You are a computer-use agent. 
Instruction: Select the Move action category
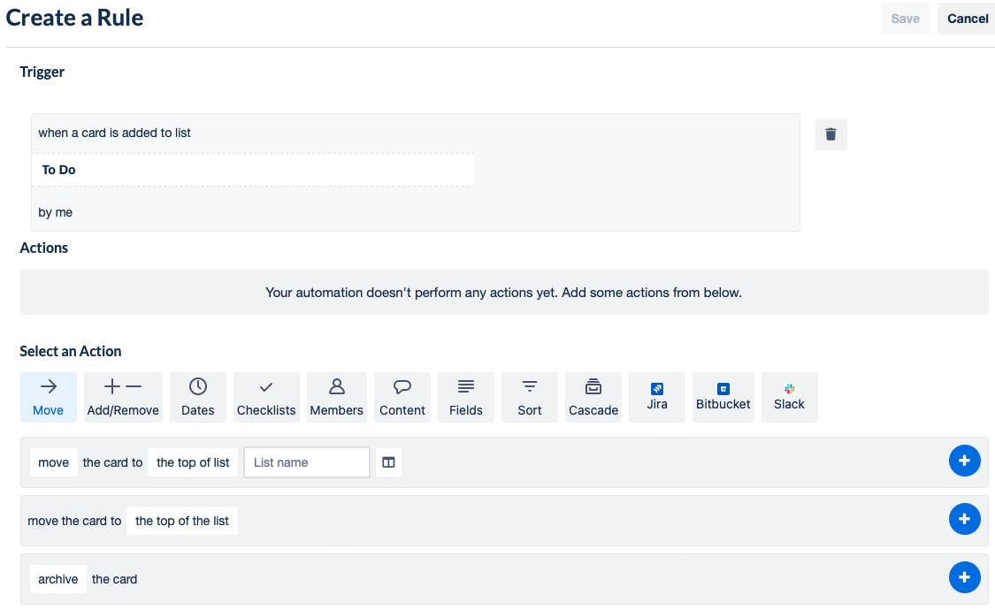coord(48,396)
